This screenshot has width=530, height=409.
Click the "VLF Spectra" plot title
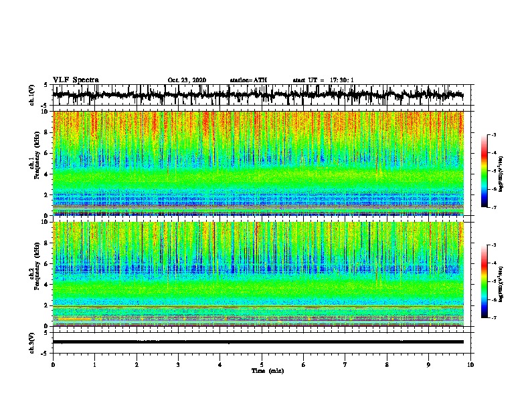(76, 80)
